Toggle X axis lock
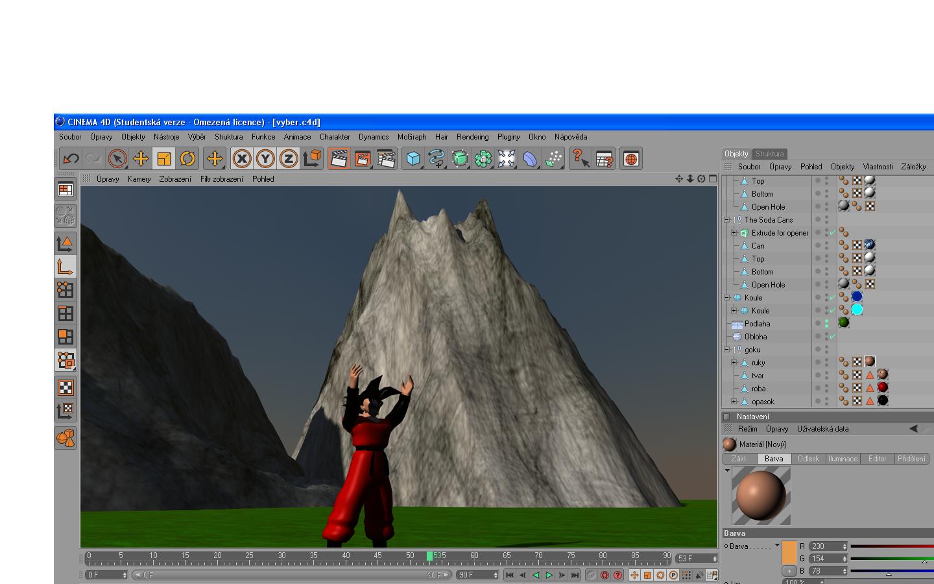This screenshot has width=934, height=584. tap(242, 158)
